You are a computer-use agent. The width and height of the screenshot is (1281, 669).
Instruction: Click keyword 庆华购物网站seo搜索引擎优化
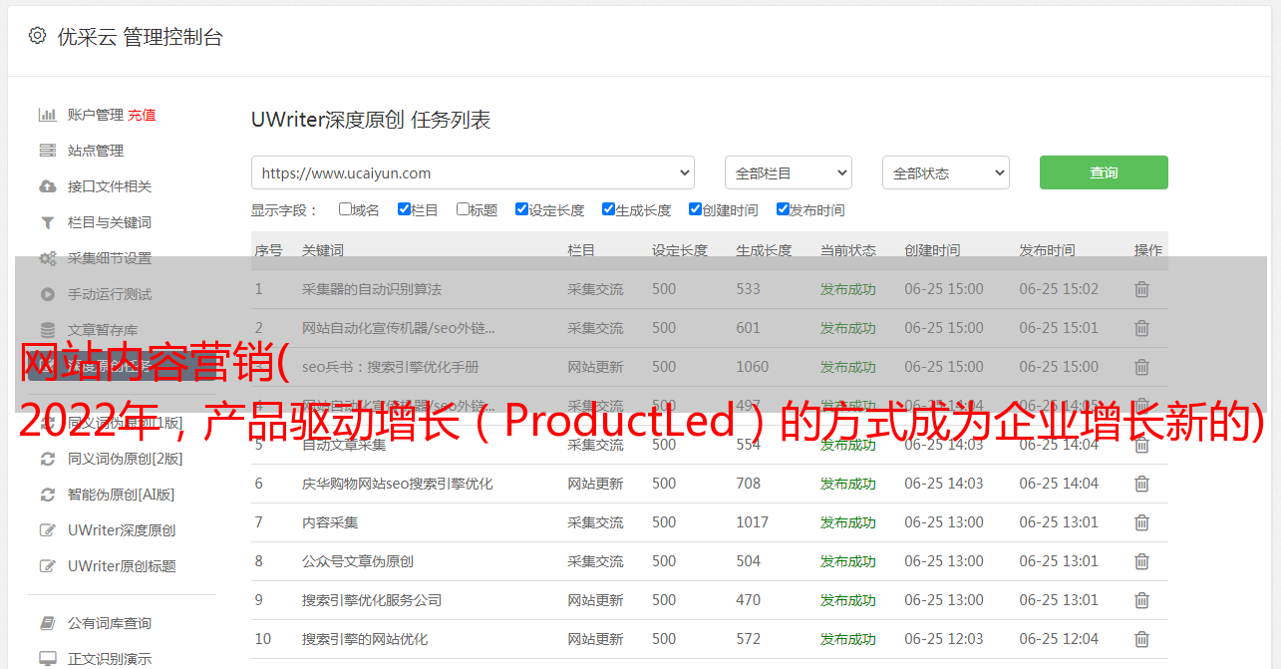click(x=398, y=484)
